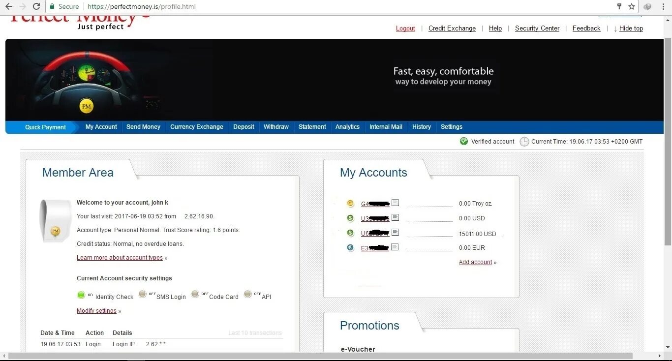Screen dimensions: 672x361
Task: Click the white safe icon in Member Area
Action: (55, 221)
